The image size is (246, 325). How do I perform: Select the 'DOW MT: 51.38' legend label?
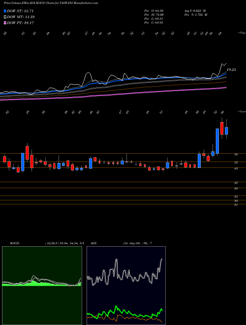point(21,17)
